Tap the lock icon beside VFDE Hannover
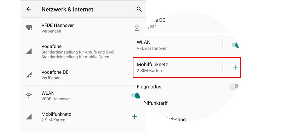Viewport: 291px width, 132px height. 137,28
